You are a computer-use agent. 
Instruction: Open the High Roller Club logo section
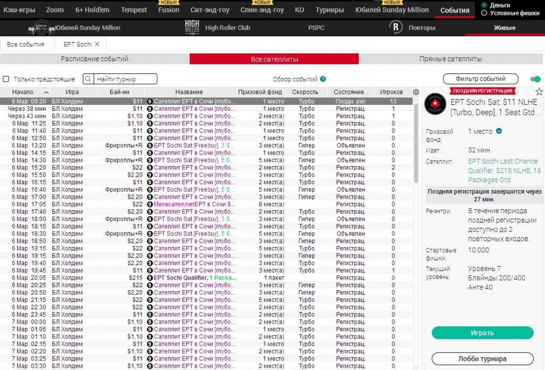coord(192,28)
